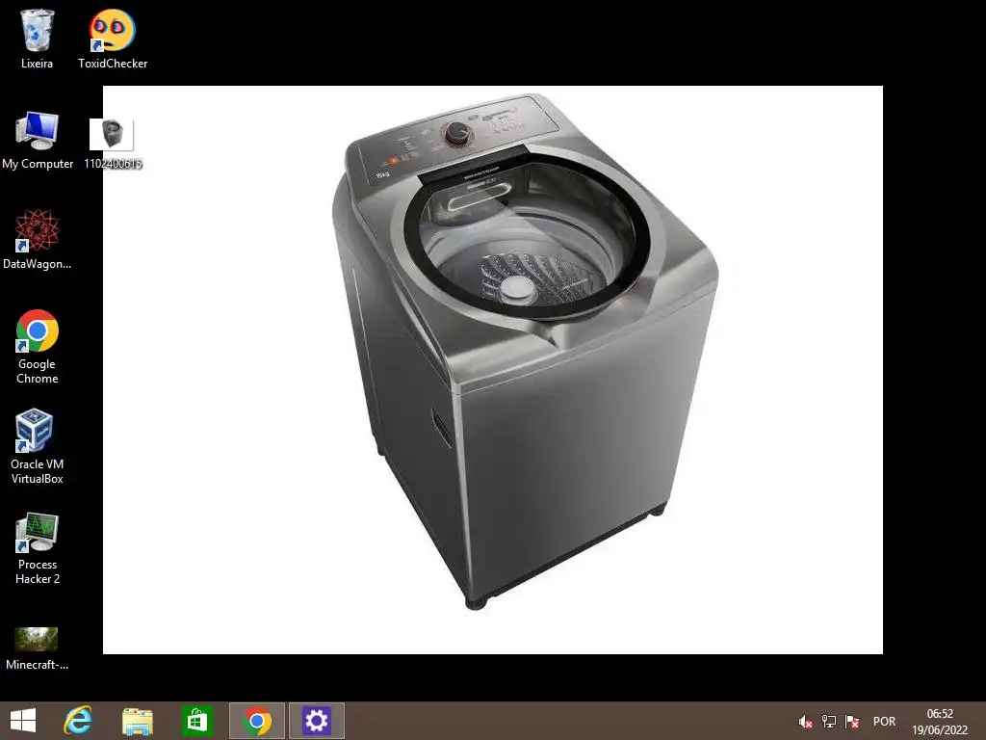Change the POR input language indicator
This screenshot has height=740, width=986.
point(884,722)
